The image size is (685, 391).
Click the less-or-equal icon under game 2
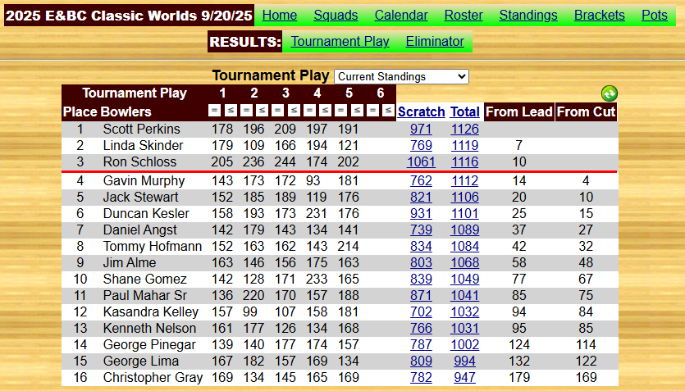pyautogui.click(x=262, y=111)
